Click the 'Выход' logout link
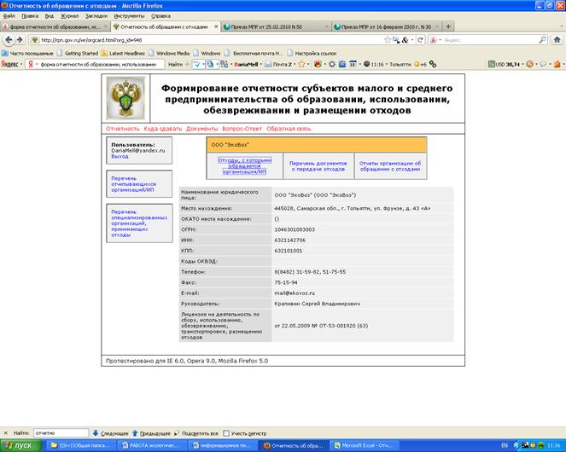The height and width of the screenshot is (452, 566). click(120, 156)
